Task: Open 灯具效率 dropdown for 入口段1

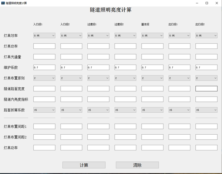Action: [x=44, y=36]
